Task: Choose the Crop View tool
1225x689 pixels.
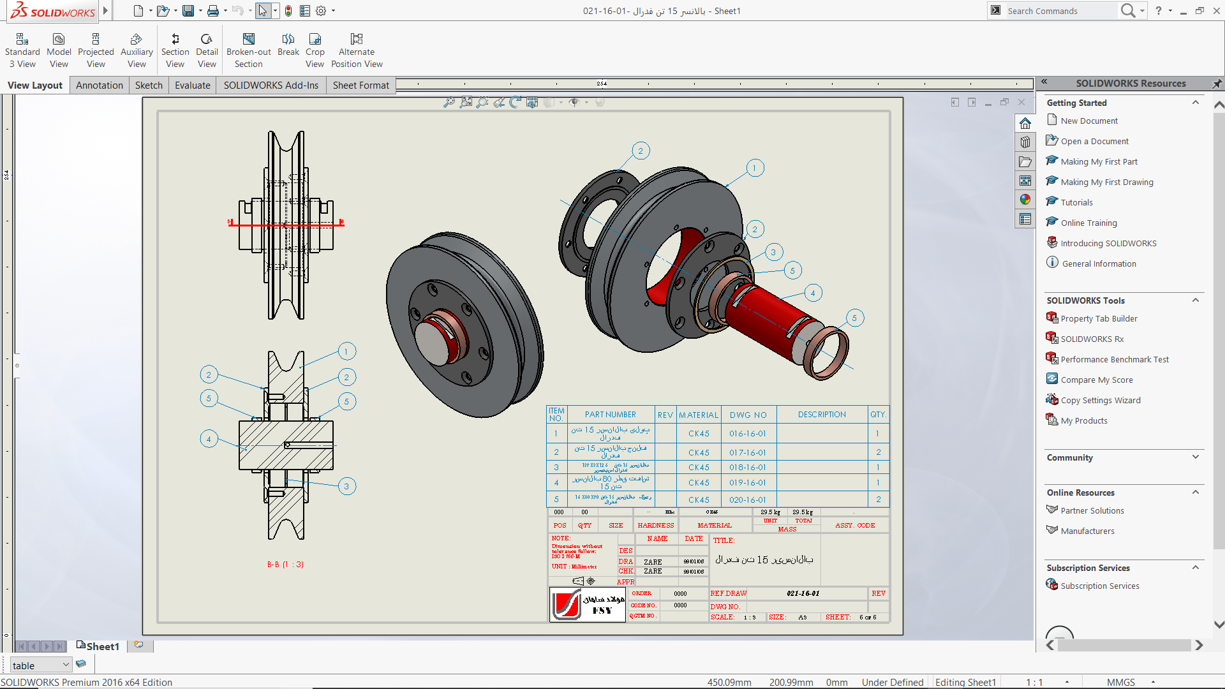Action: pyautogui.click(x=315, y=50)
